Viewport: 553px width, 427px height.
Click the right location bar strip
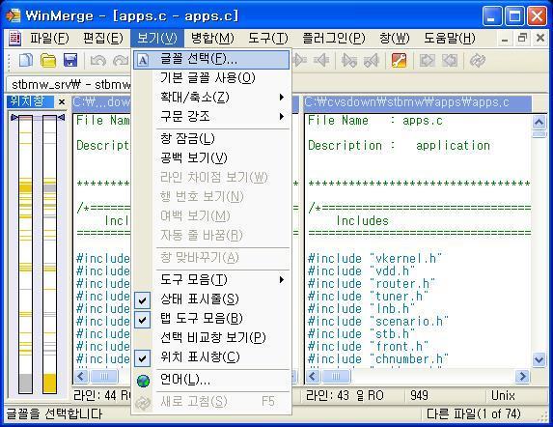click(49, 254)
